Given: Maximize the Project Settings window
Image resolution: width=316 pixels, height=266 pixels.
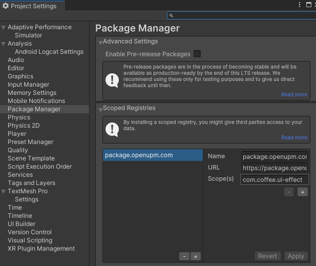Looking at the screenshot, I should pyautogui.click(x=308, y=5).
